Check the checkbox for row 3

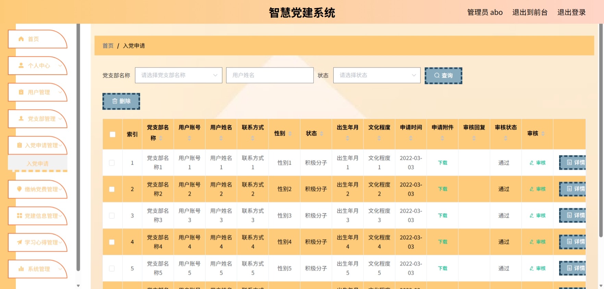[x=112, y=215]
